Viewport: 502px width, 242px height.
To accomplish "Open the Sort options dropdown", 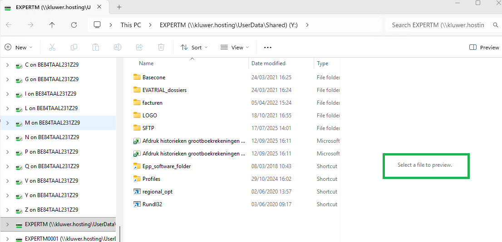I will click(194, 47).
